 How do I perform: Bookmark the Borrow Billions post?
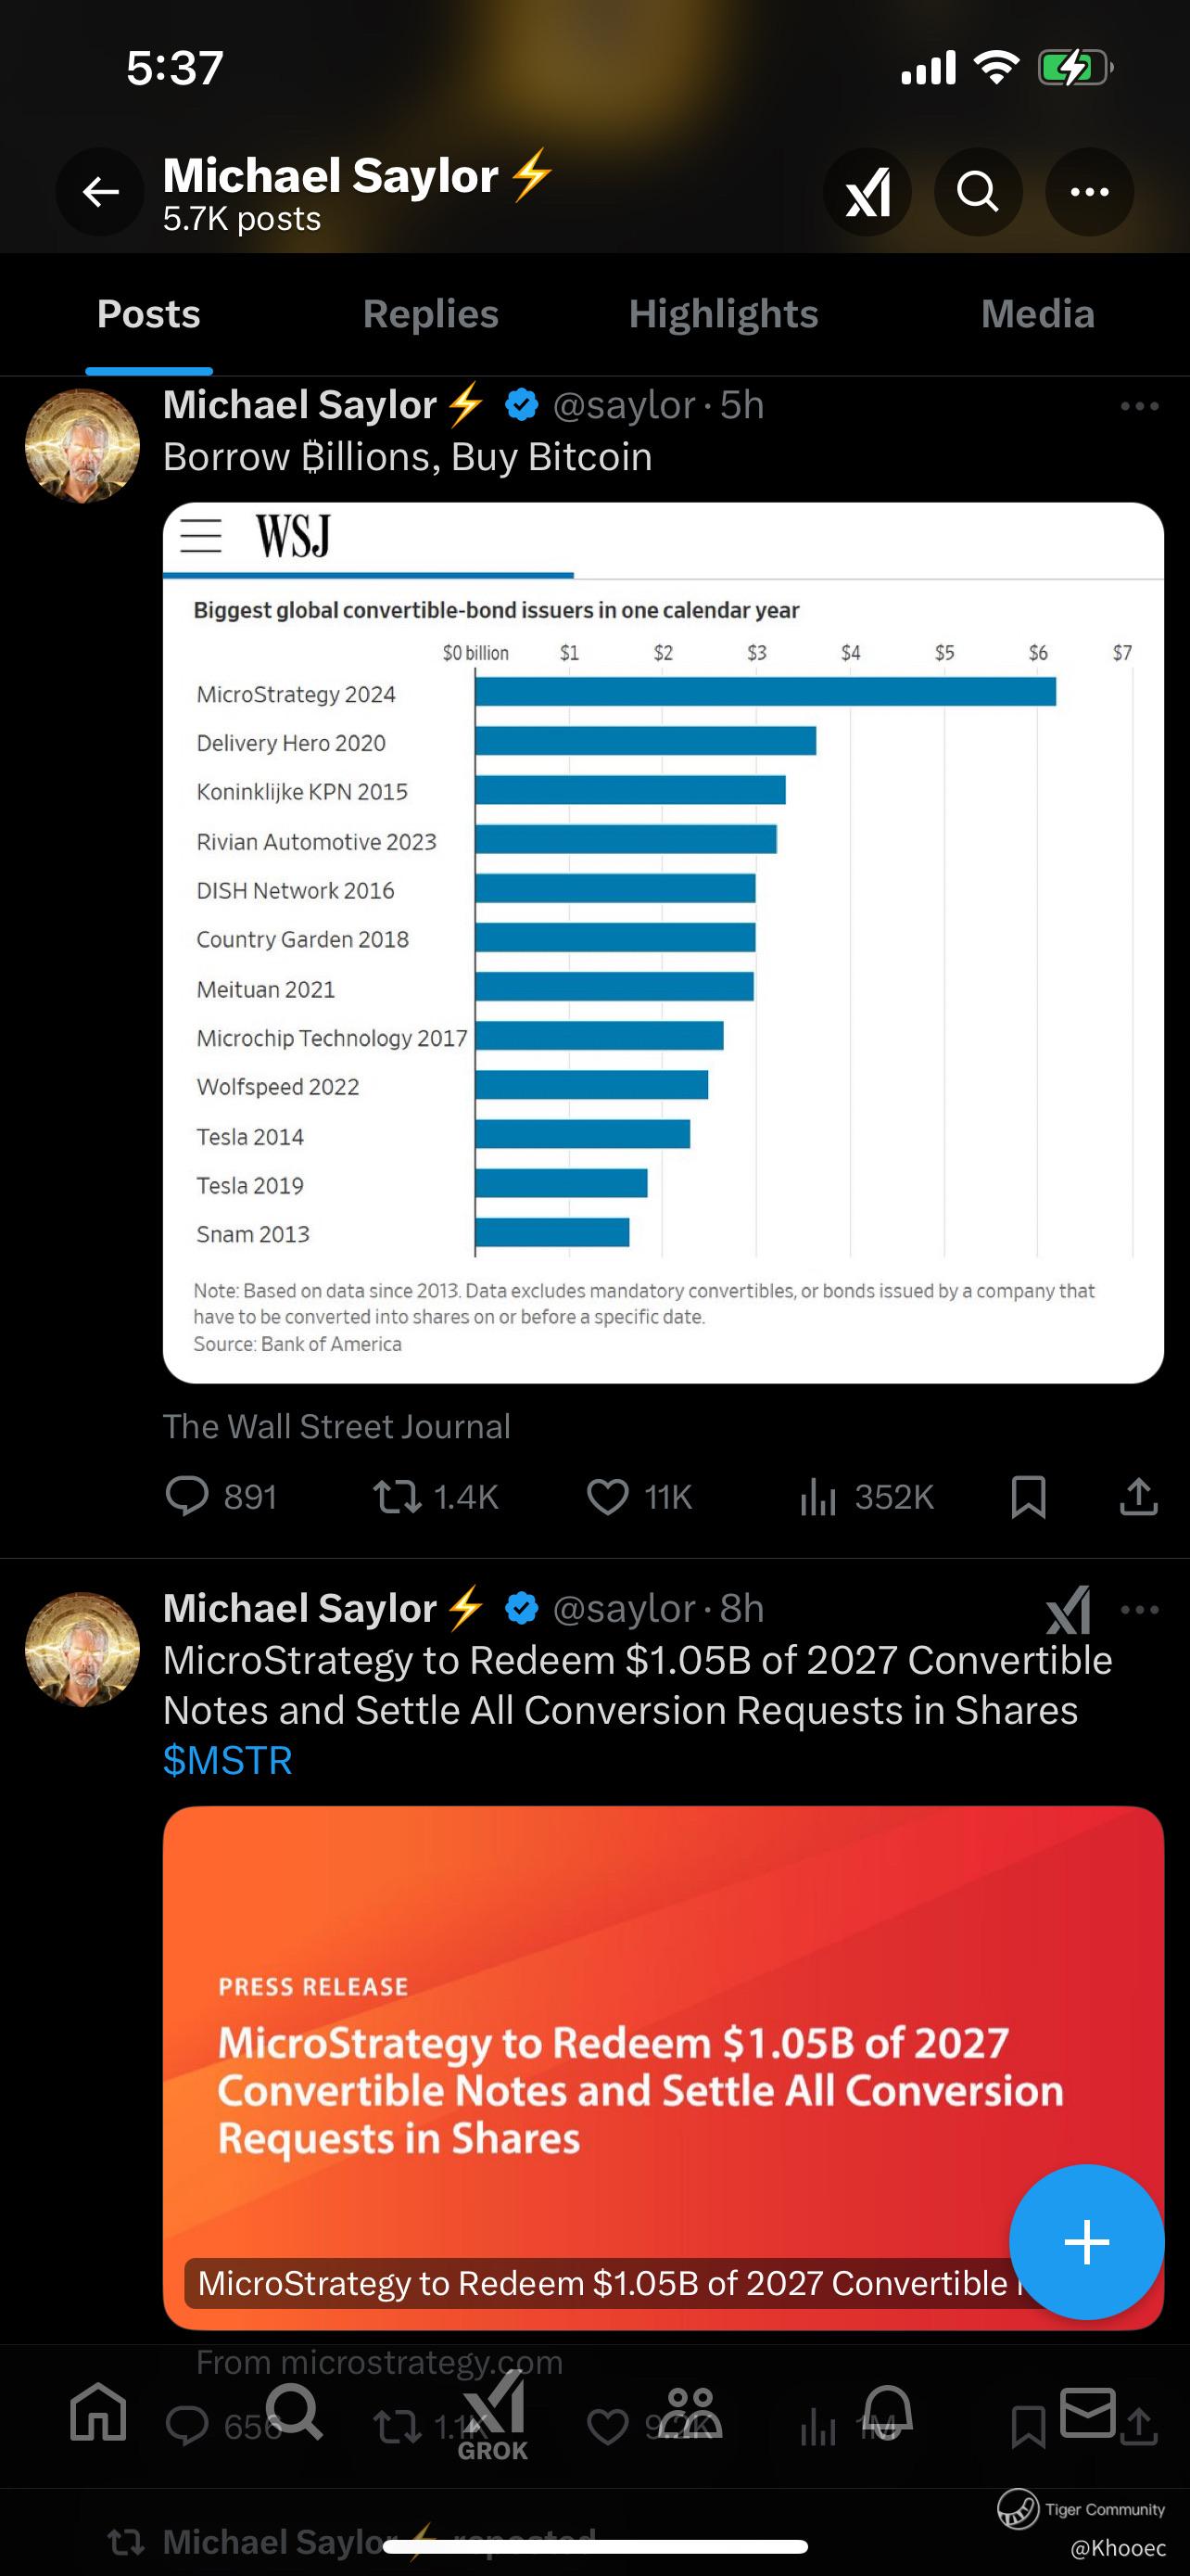coord(1028,1497)
